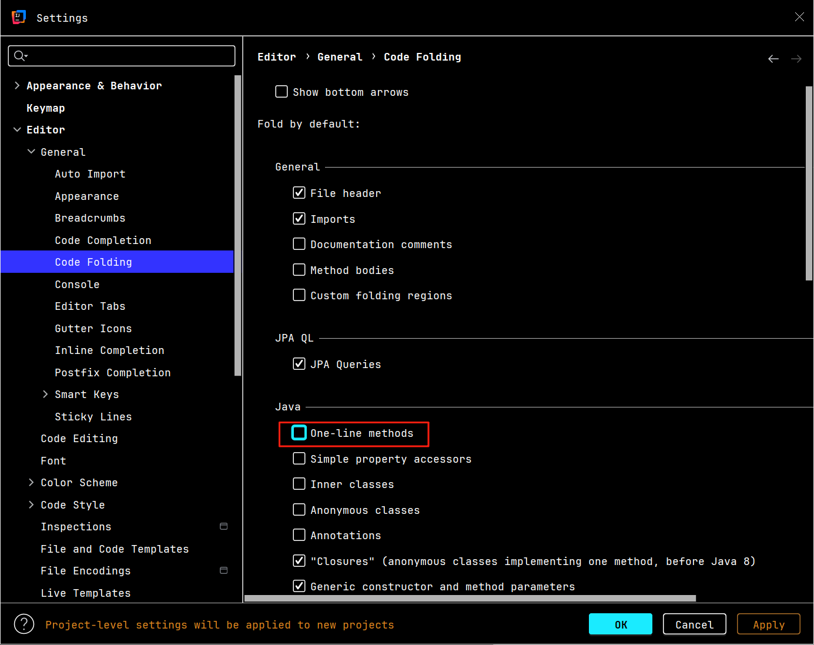This screenshot has height=645, width=814.
Task: Click the search magnifier icon
Action: (x=20, y=56)
